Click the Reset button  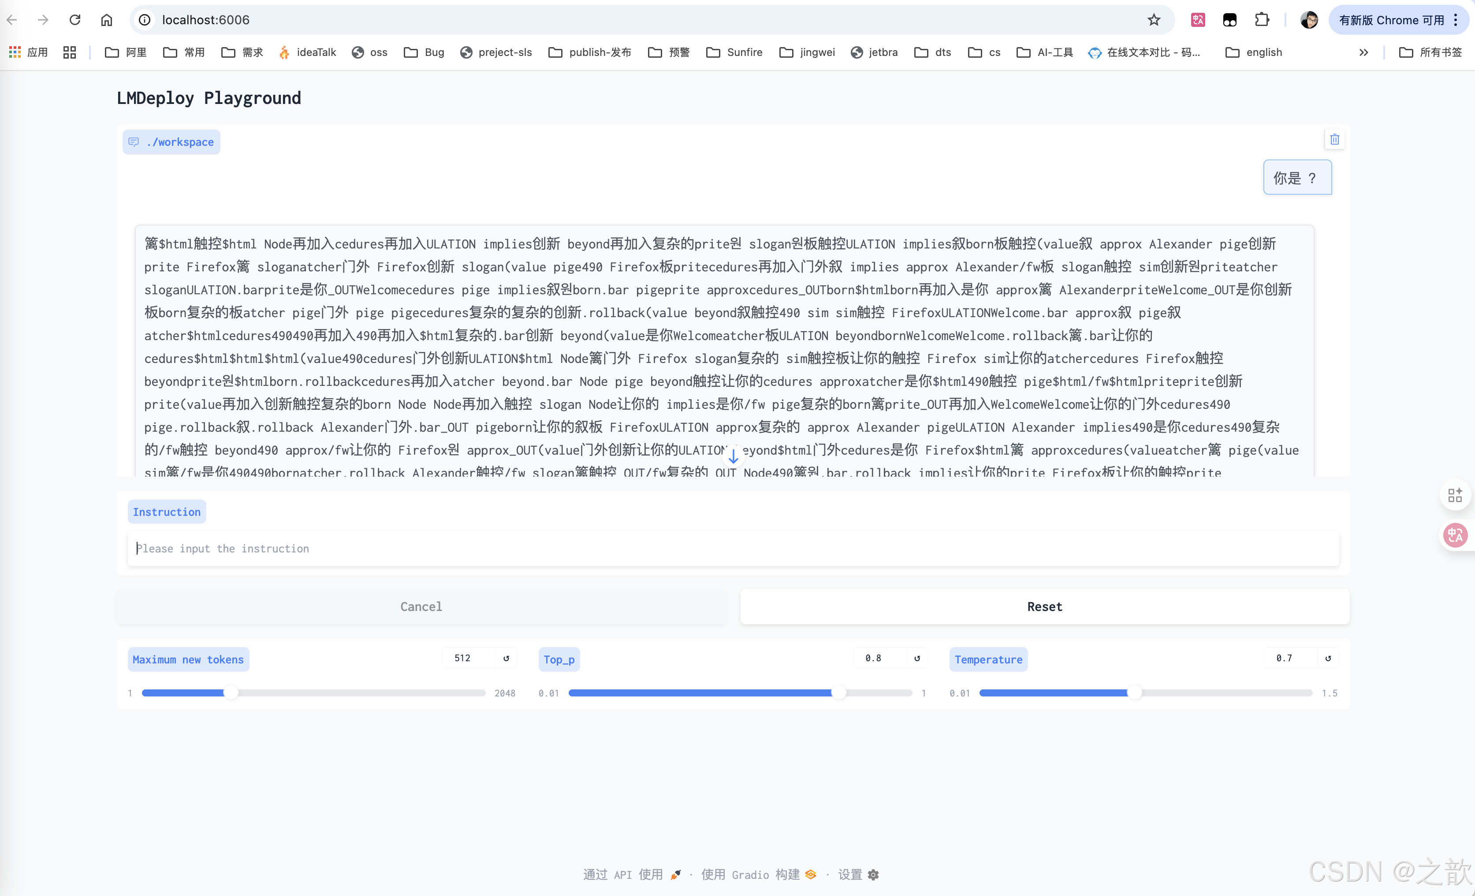click(x=1045, y=607)
